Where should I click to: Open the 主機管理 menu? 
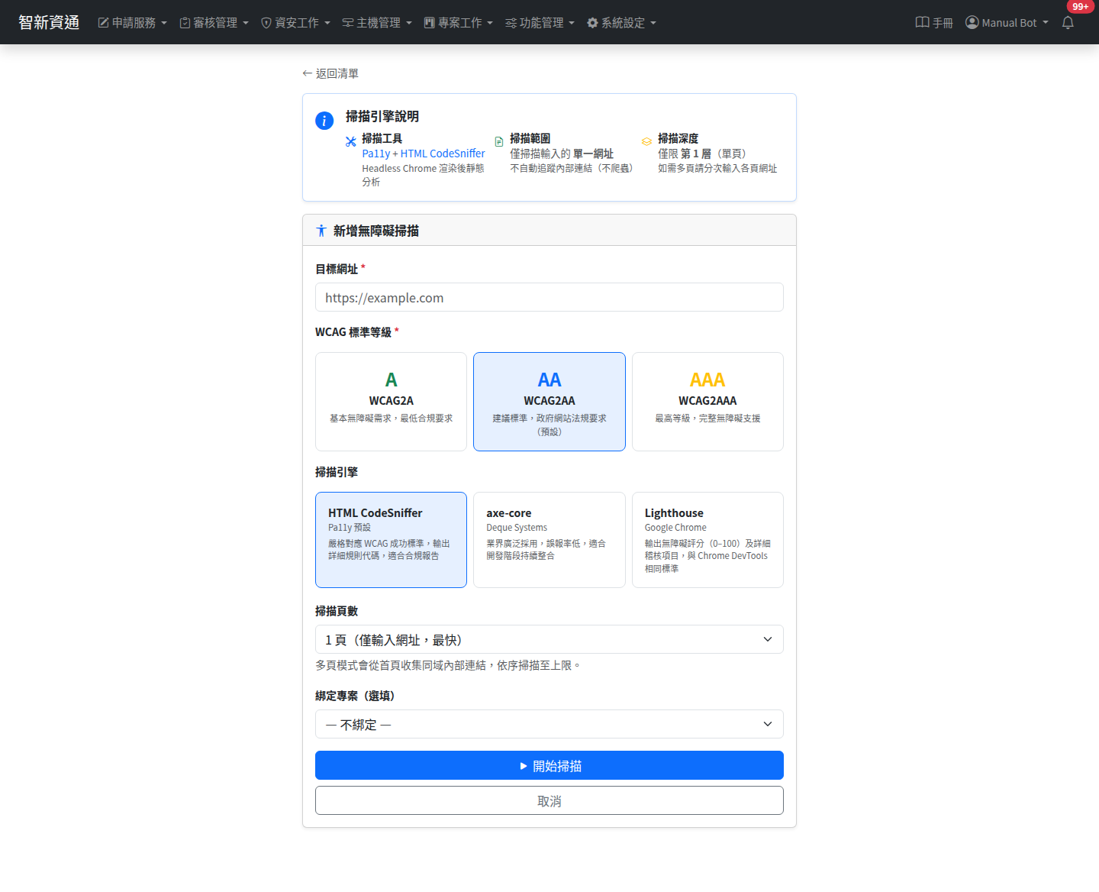click(x=377, y=23)
